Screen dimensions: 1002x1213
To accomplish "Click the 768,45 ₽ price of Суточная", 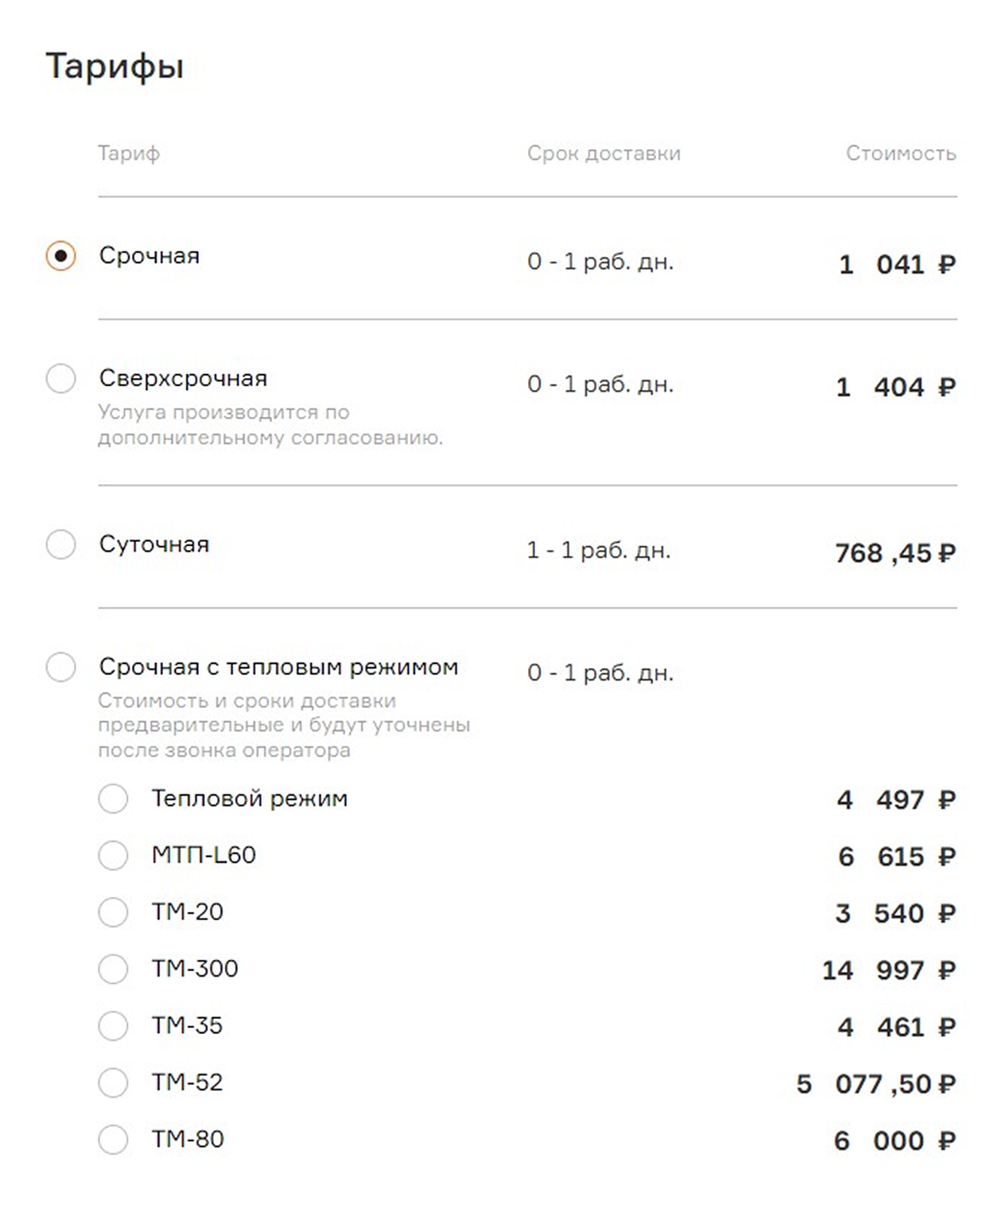I will pos(895,553).
